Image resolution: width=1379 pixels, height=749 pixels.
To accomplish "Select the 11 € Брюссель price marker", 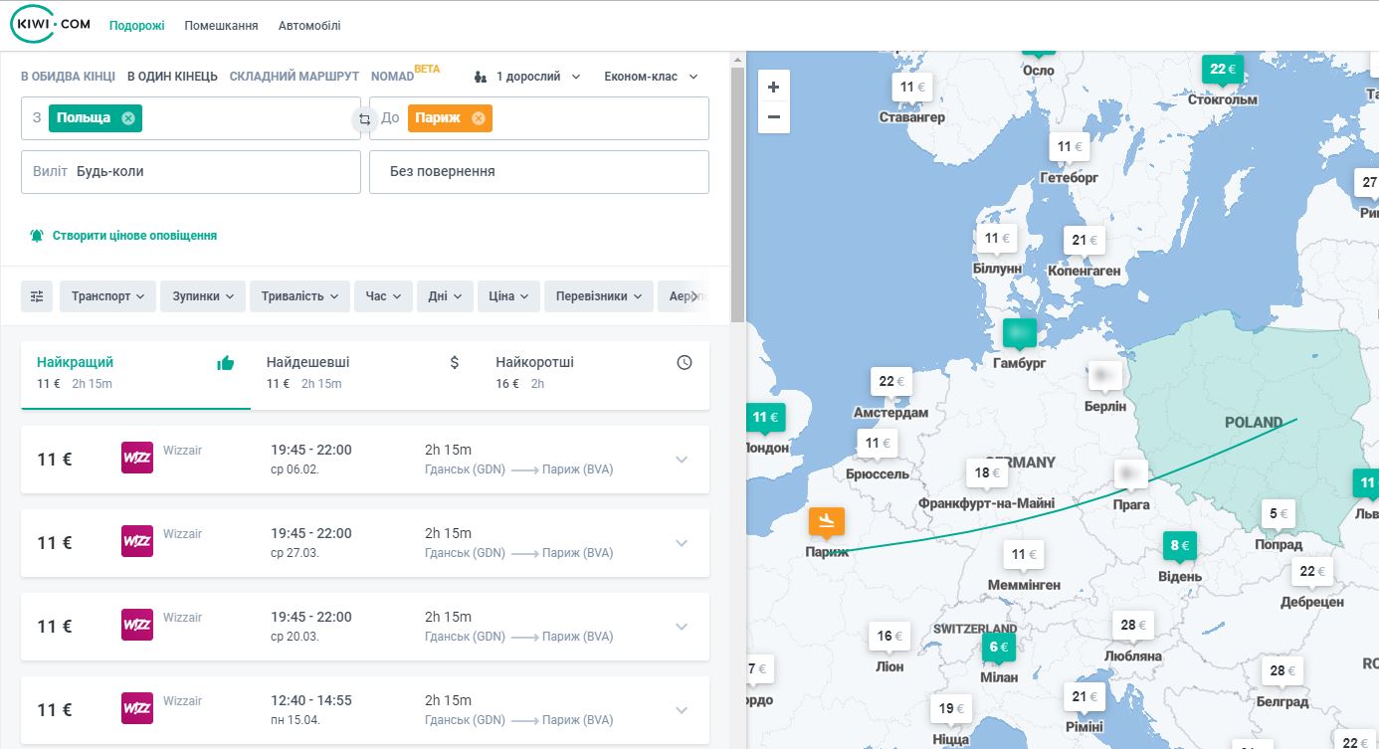I will coord(878,445).
